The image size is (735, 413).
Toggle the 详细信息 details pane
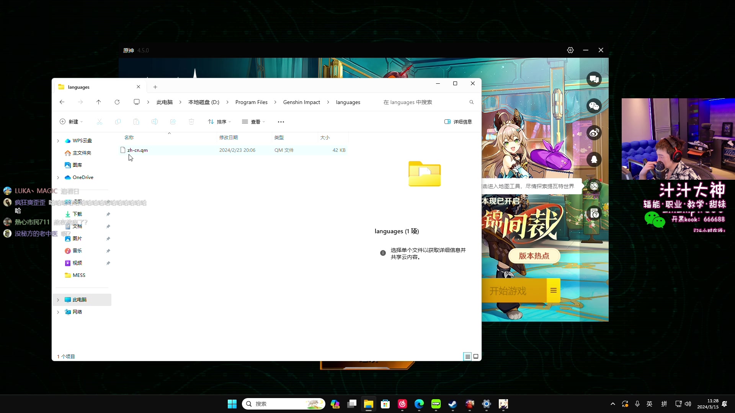(x=458, y=122)
